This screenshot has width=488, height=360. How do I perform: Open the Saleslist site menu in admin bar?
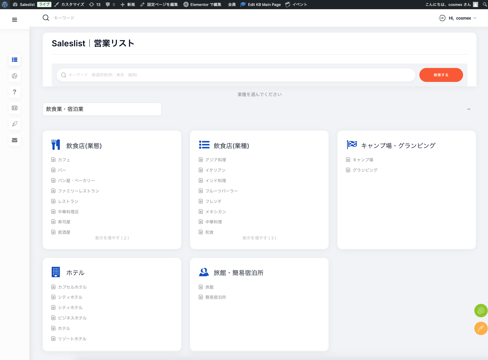click(x=24, y=4)
